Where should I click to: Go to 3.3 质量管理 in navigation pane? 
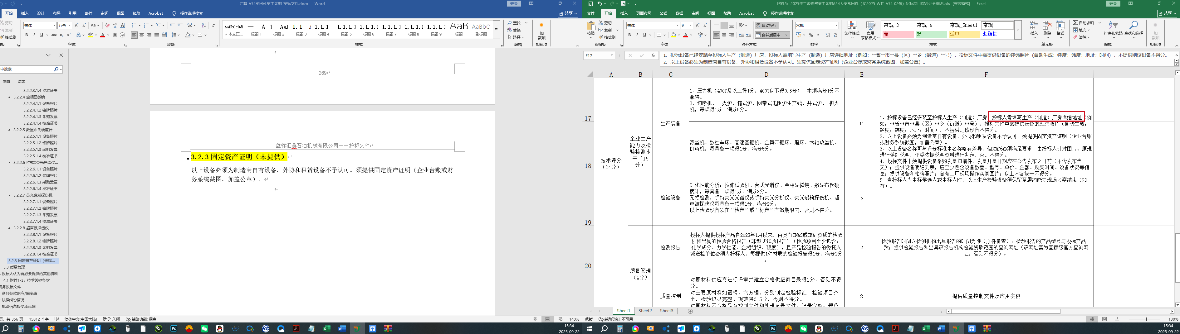[14, 267]
